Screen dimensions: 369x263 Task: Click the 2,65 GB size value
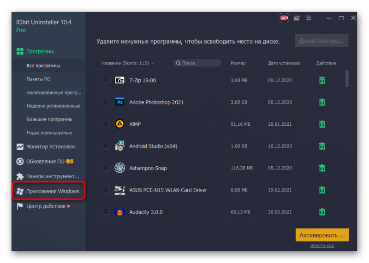[x=239, y=102]
